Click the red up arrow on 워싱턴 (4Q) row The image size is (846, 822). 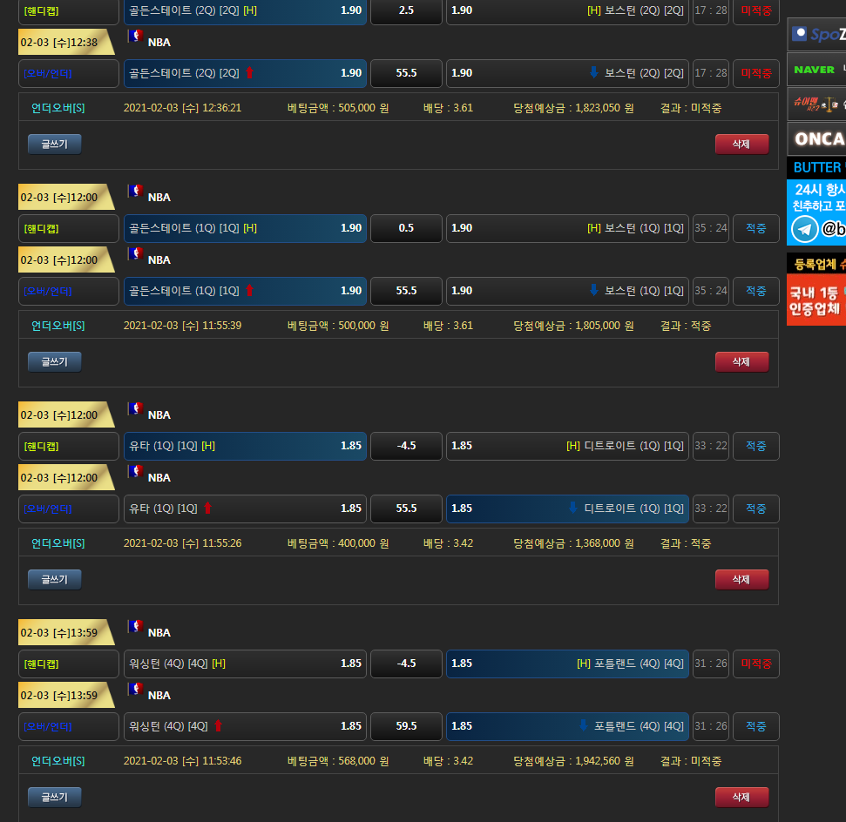(x=218, y=726)
